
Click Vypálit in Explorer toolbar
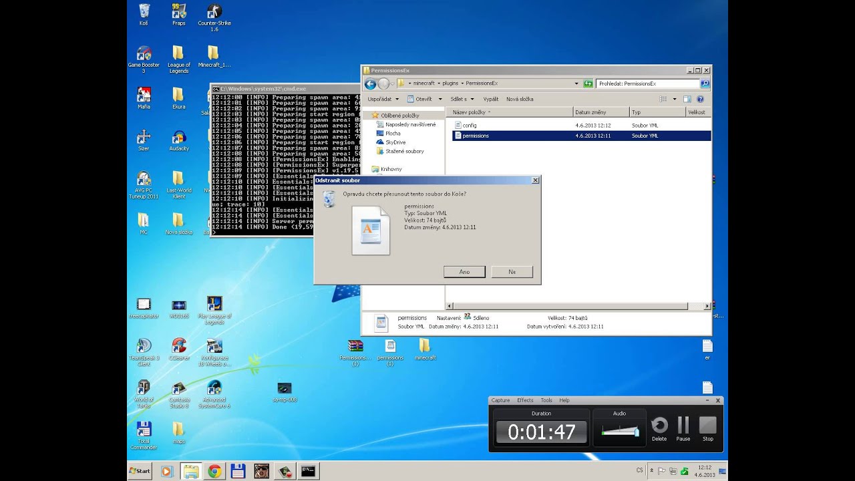[491, 99]
